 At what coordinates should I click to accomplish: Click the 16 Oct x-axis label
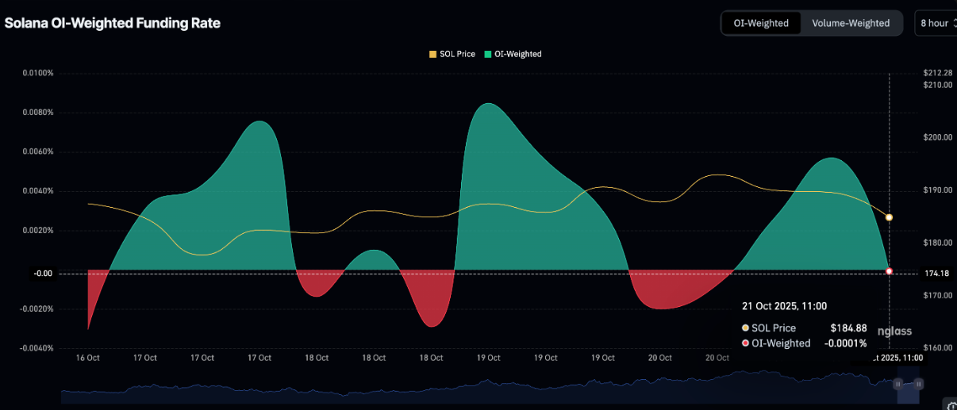(87, 358)
